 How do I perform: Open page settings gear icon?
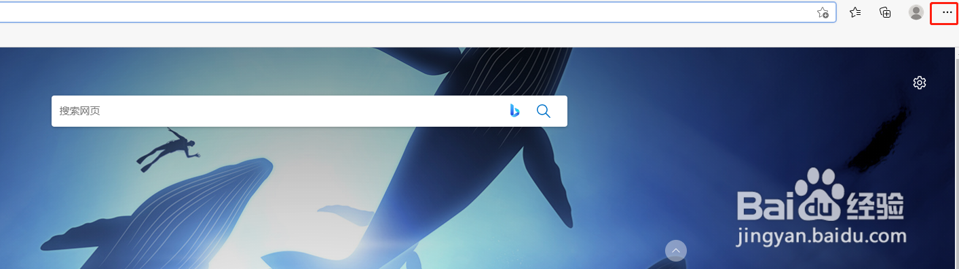(920, 83)
